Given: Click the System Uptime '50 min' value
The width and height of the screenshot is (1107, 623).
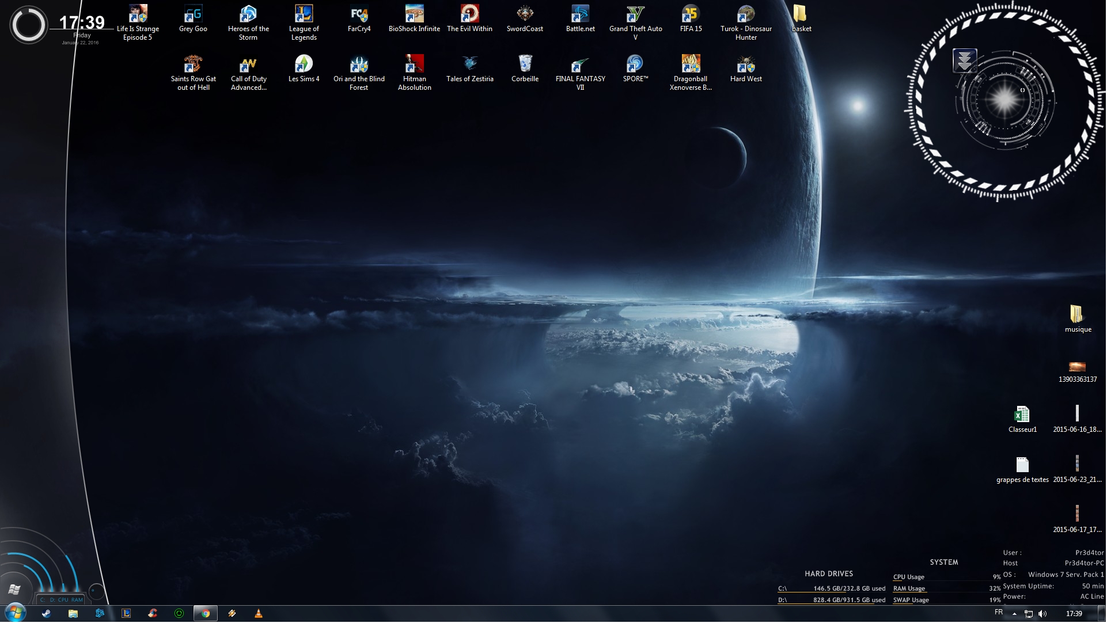Looking at the screenshot, I should pyautogui.click(x=1093, y=587).
